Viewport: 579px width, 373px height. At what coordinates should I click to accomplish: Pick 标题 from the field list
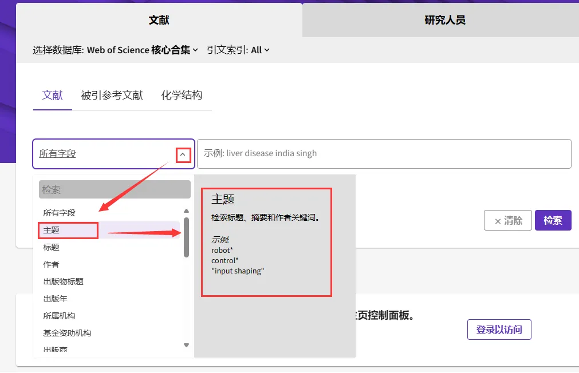point(52,247)
